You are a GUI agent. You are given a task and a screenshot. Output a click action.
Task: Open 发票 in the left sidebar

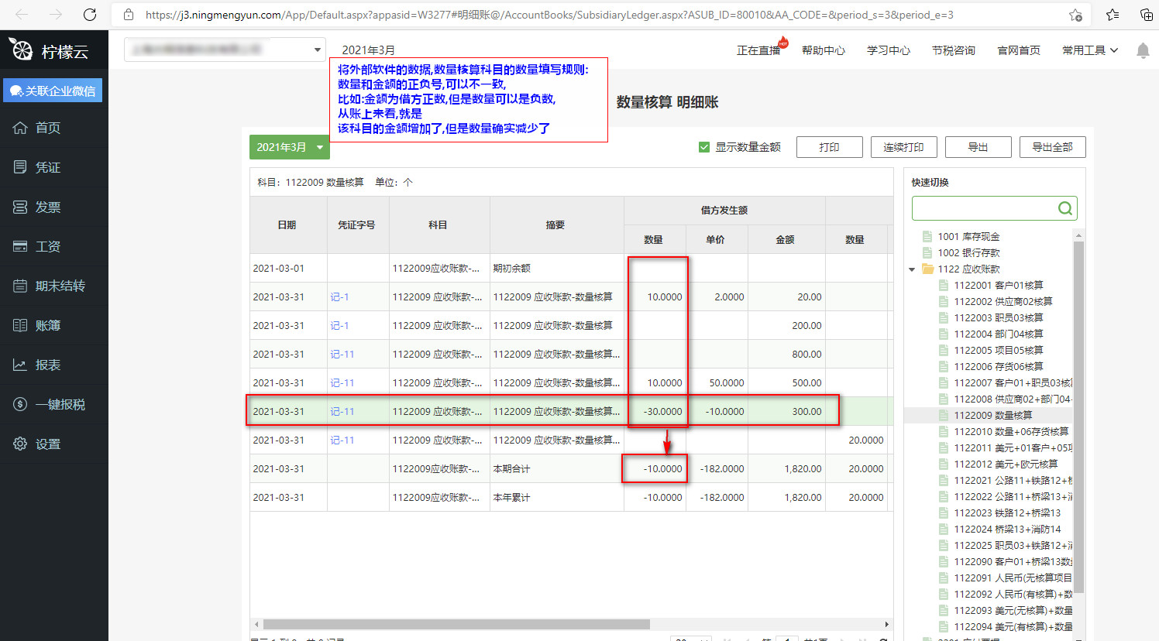(47, 207)
